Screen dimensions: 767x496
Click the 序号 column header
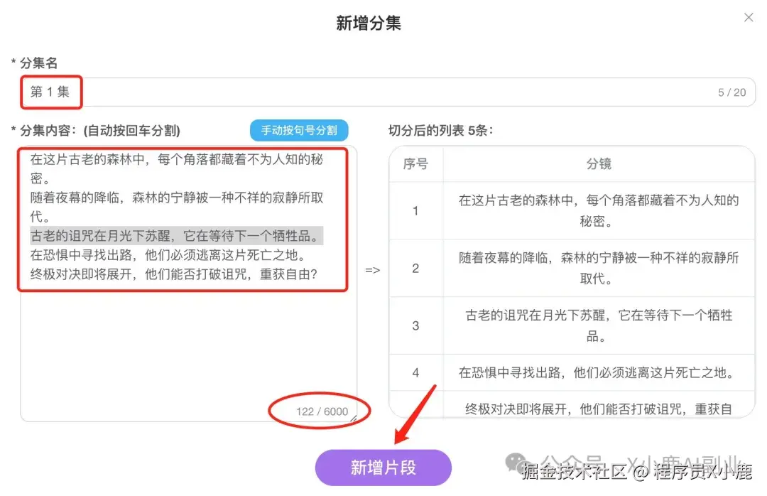416,163
